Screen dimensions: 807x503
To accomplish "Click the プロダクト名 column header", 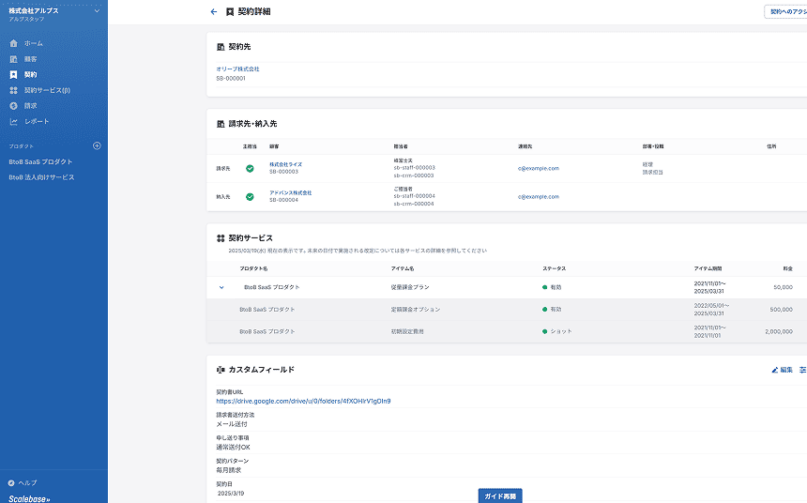I will (253, 268).
